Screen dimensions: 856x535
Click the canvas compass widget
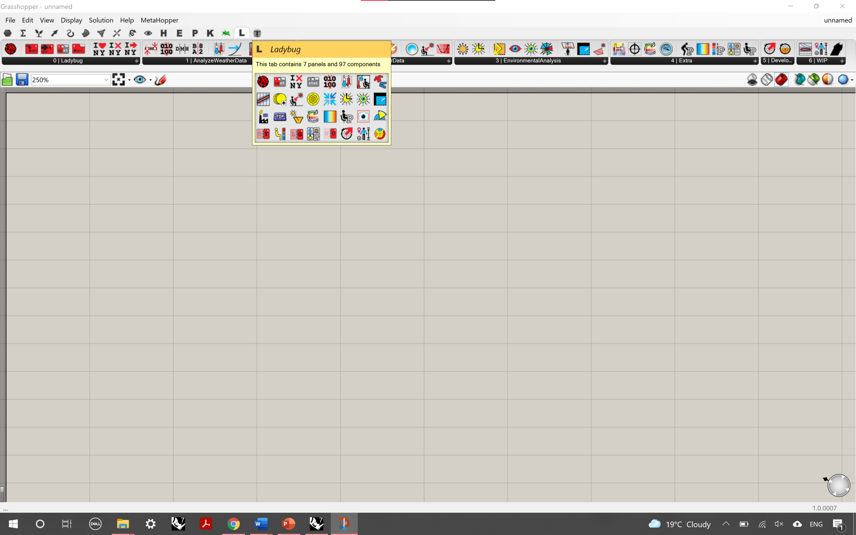838,485
